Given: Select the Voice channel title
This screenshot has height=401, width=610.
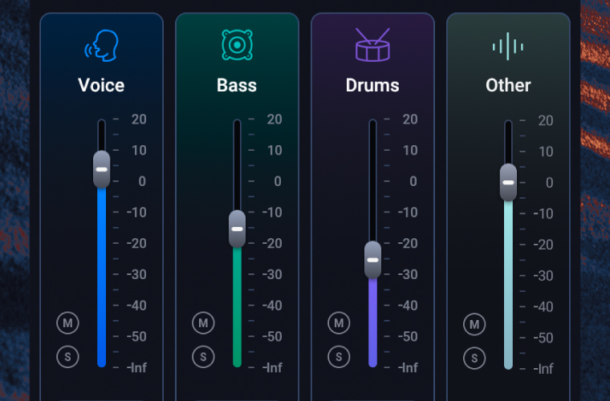Looking at the screenshot, I should click(101, 85).
